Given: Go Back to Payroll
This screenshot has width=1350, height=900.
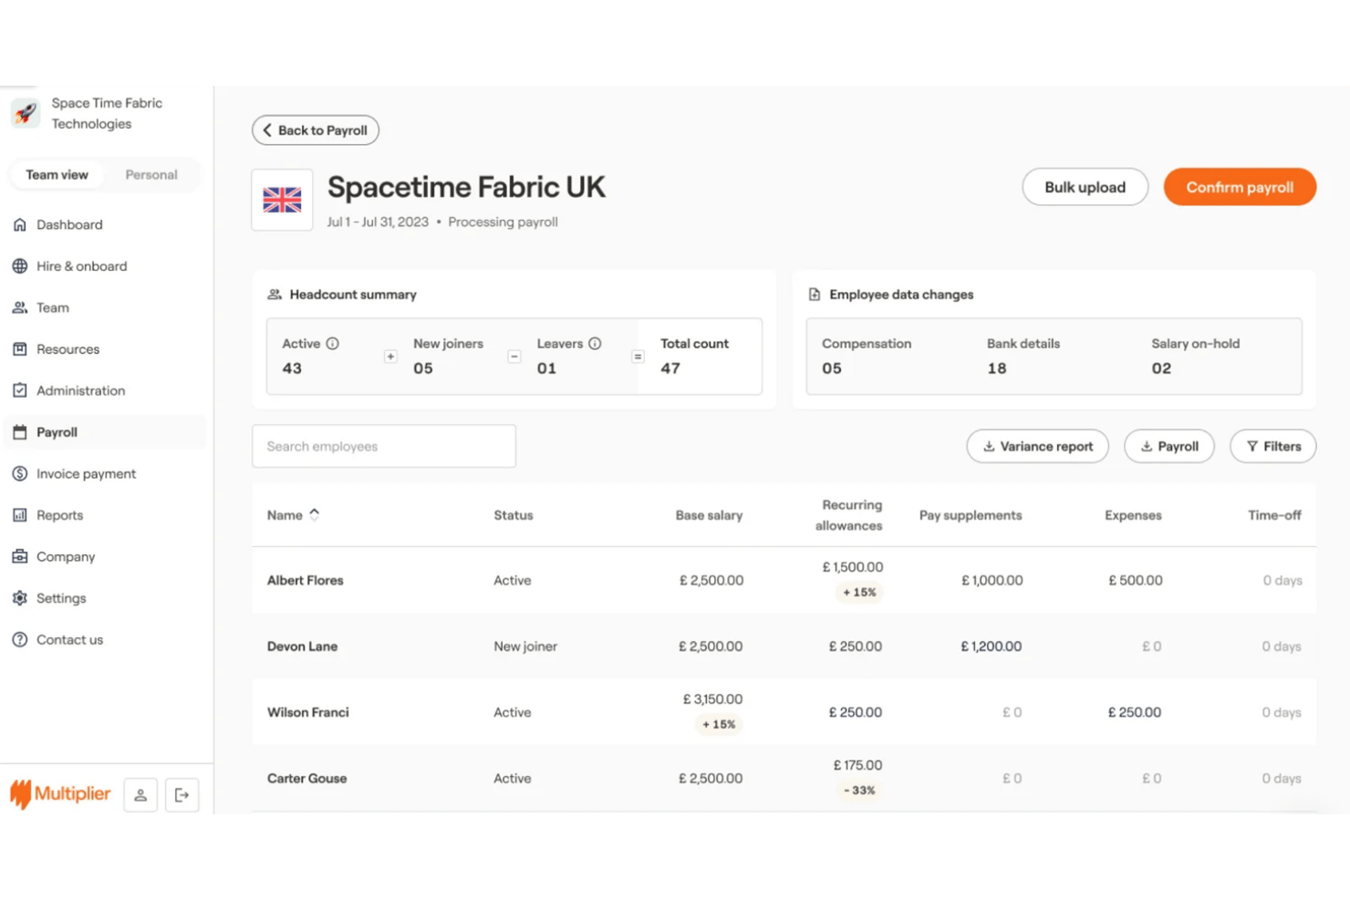Looking at the screenshot, I should 316,130.
